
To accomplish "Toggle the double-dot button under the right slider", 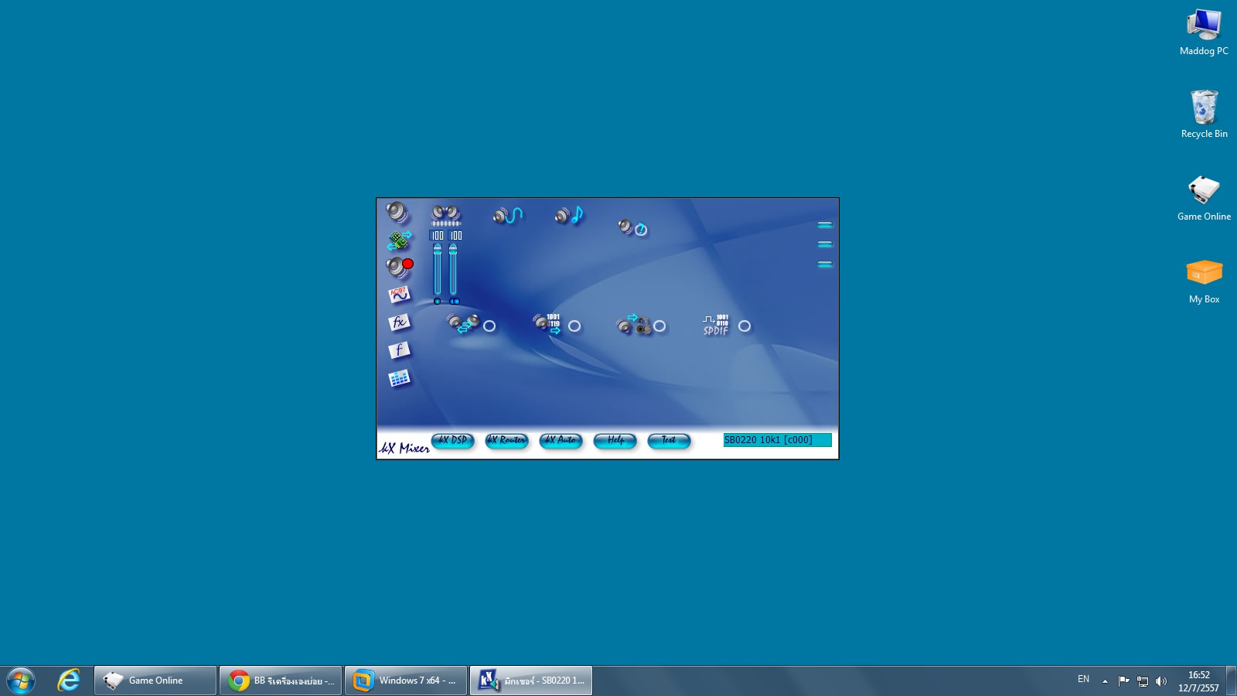I will (455, 302).
